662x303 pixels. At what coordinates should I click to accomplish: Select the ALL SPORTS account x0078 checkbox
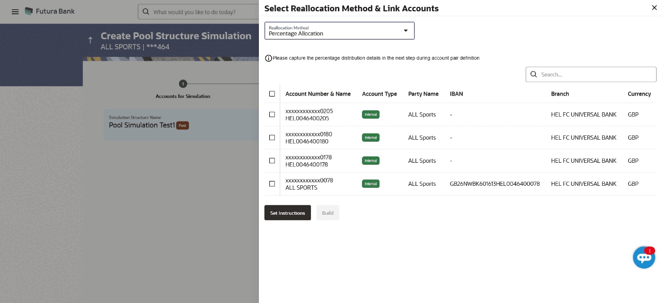point(272,184)
